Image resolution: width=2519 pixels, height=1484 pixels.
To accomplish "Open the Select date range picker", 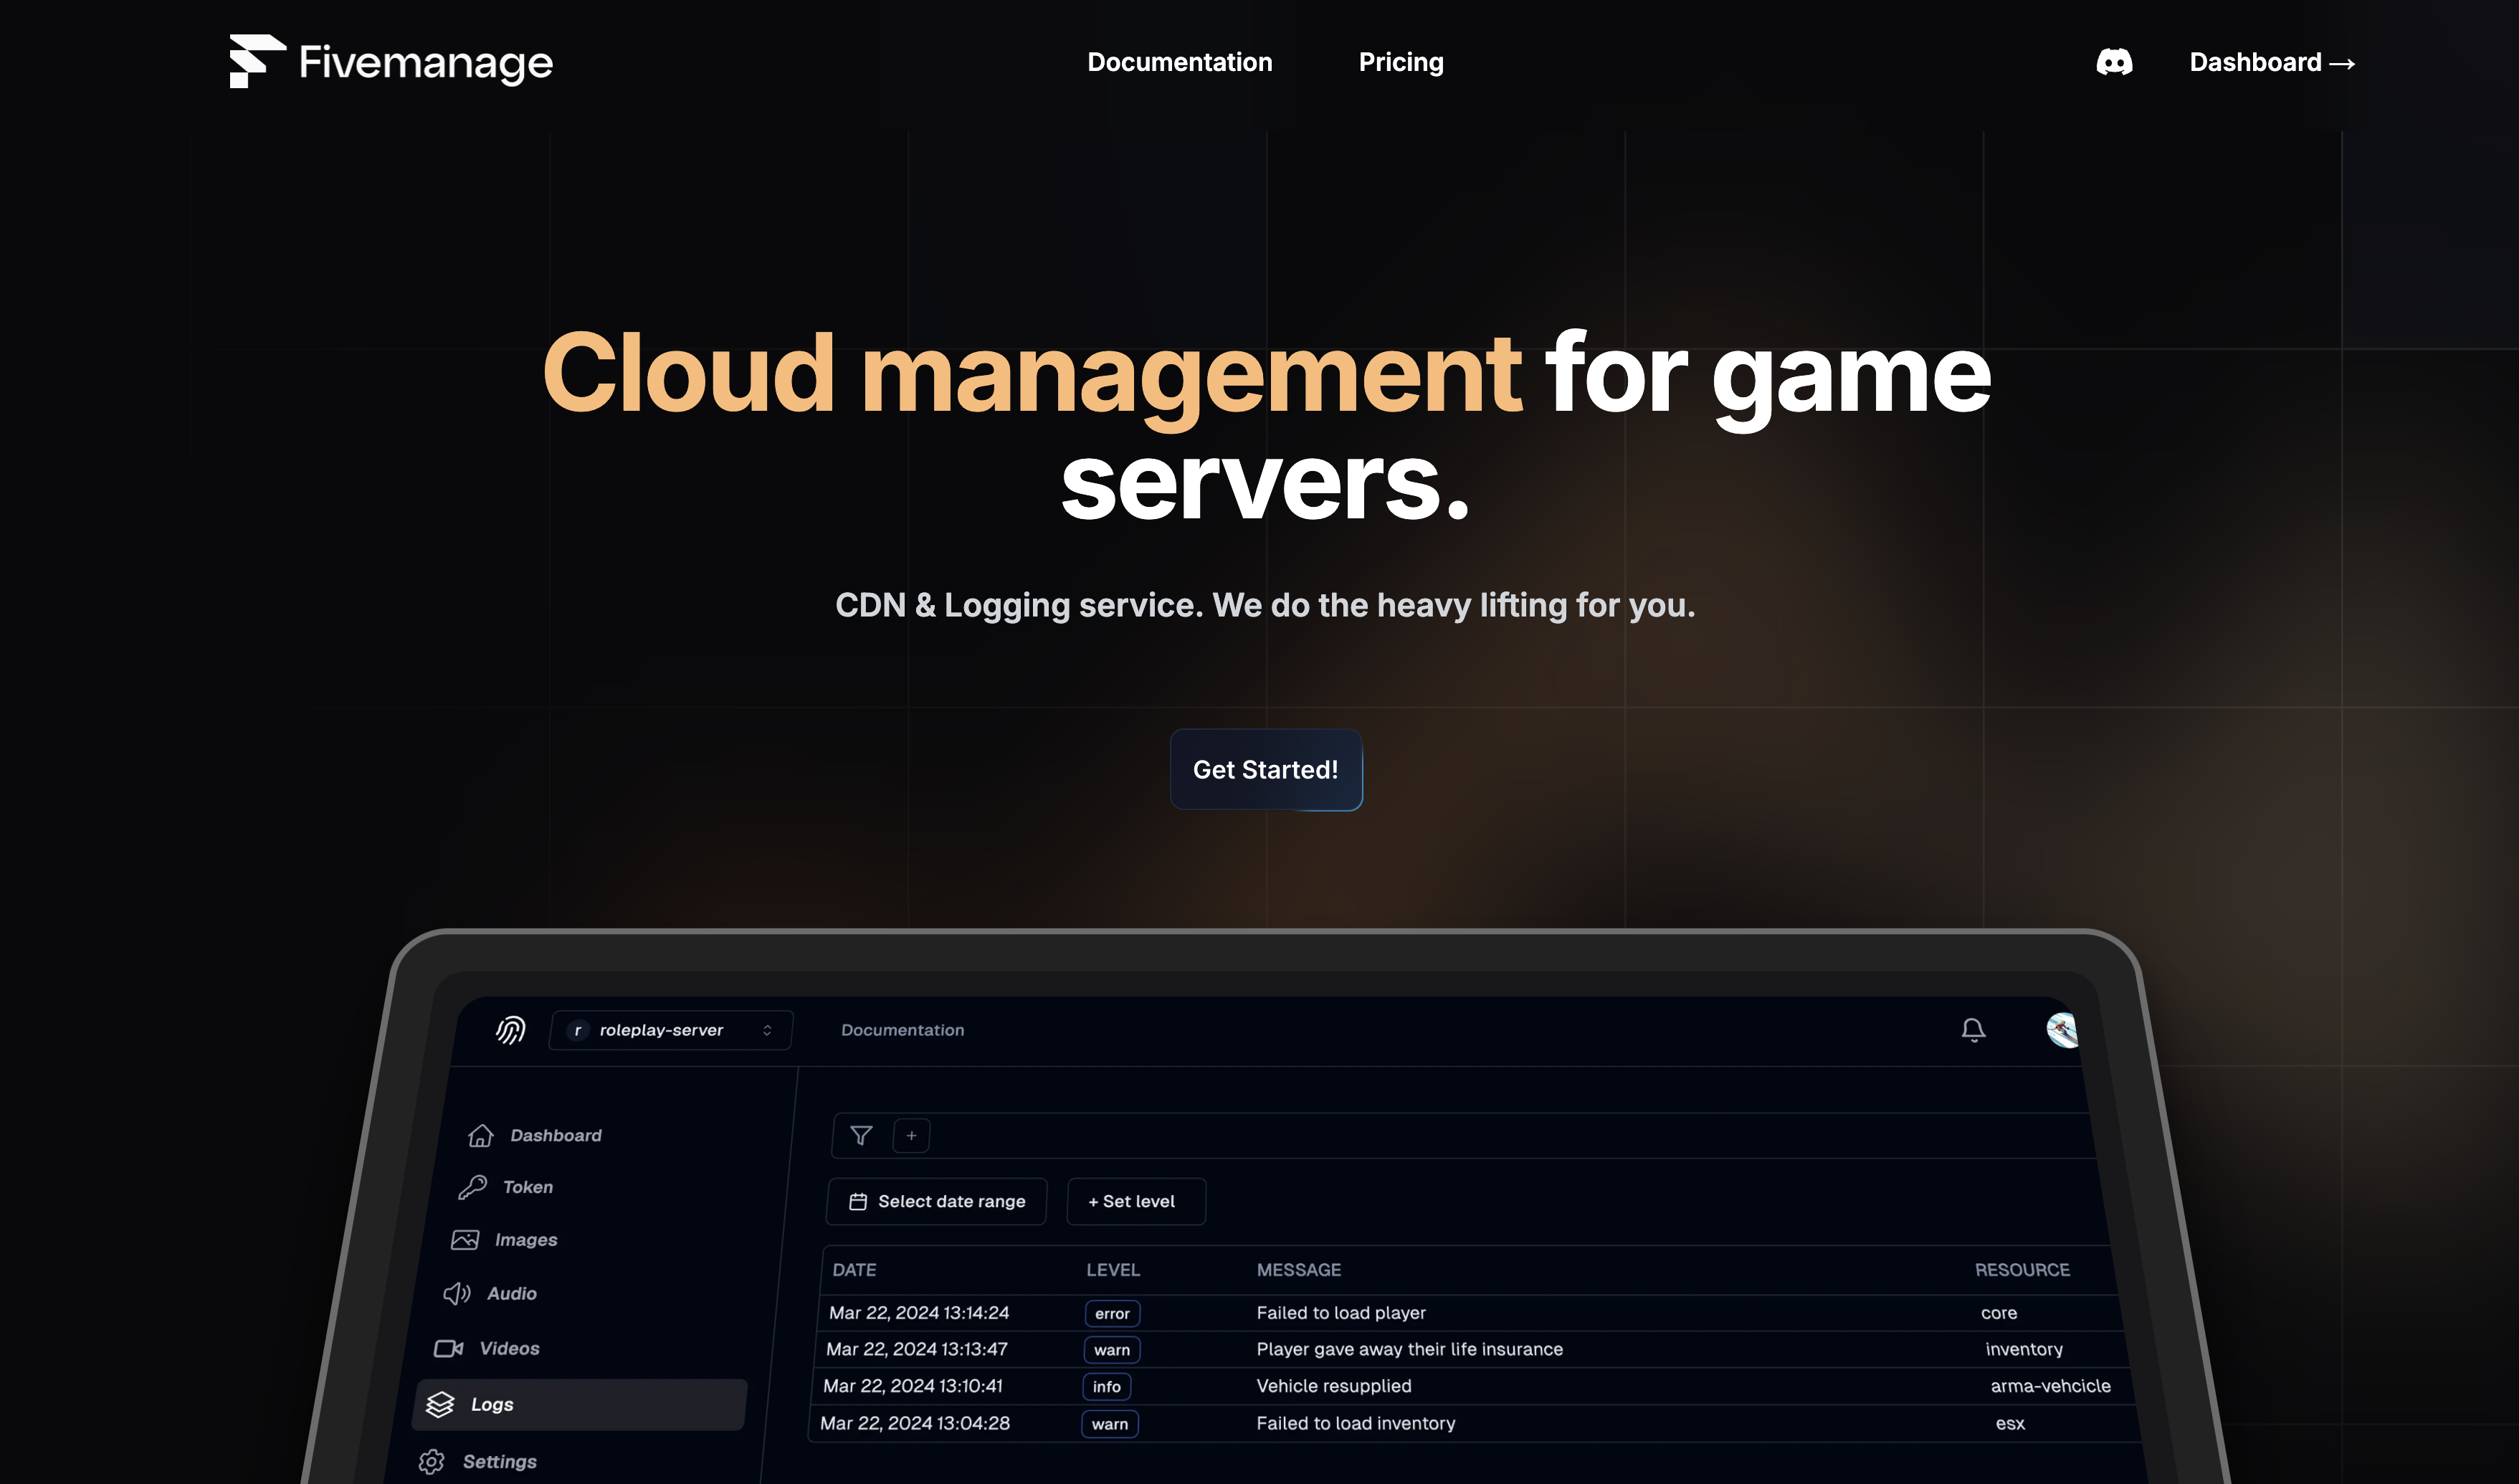I will (x=937, y=1201).
